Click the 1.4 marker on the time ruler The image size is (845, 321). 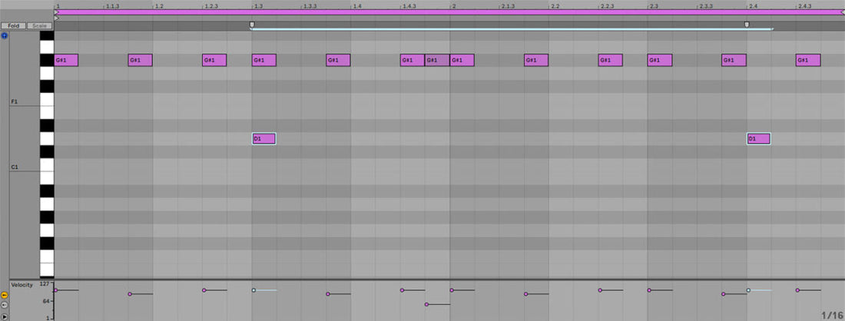(356, 6)
